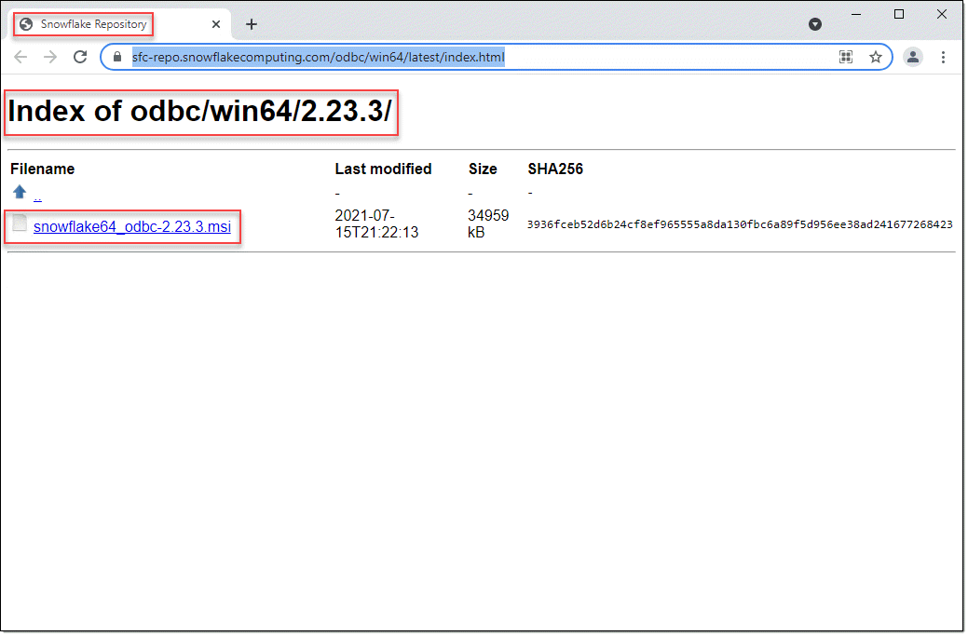
Task: Click the Filename column header
Action: [x=42, y=169]
